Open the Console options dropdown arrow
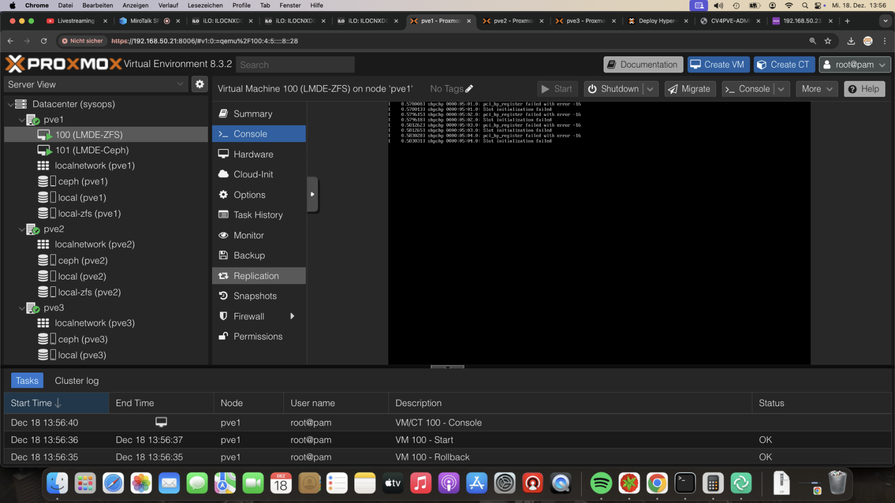This screenshot has height=503, width=895. point(782,89)
